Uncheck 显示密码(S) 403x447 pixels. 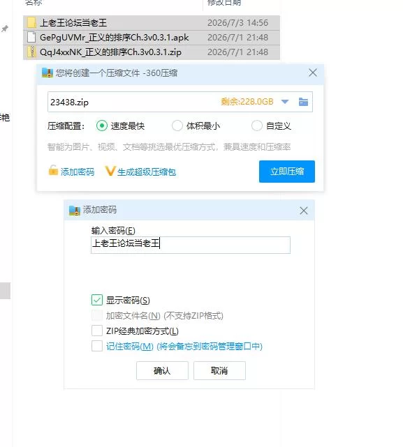[x=97, y=300]
